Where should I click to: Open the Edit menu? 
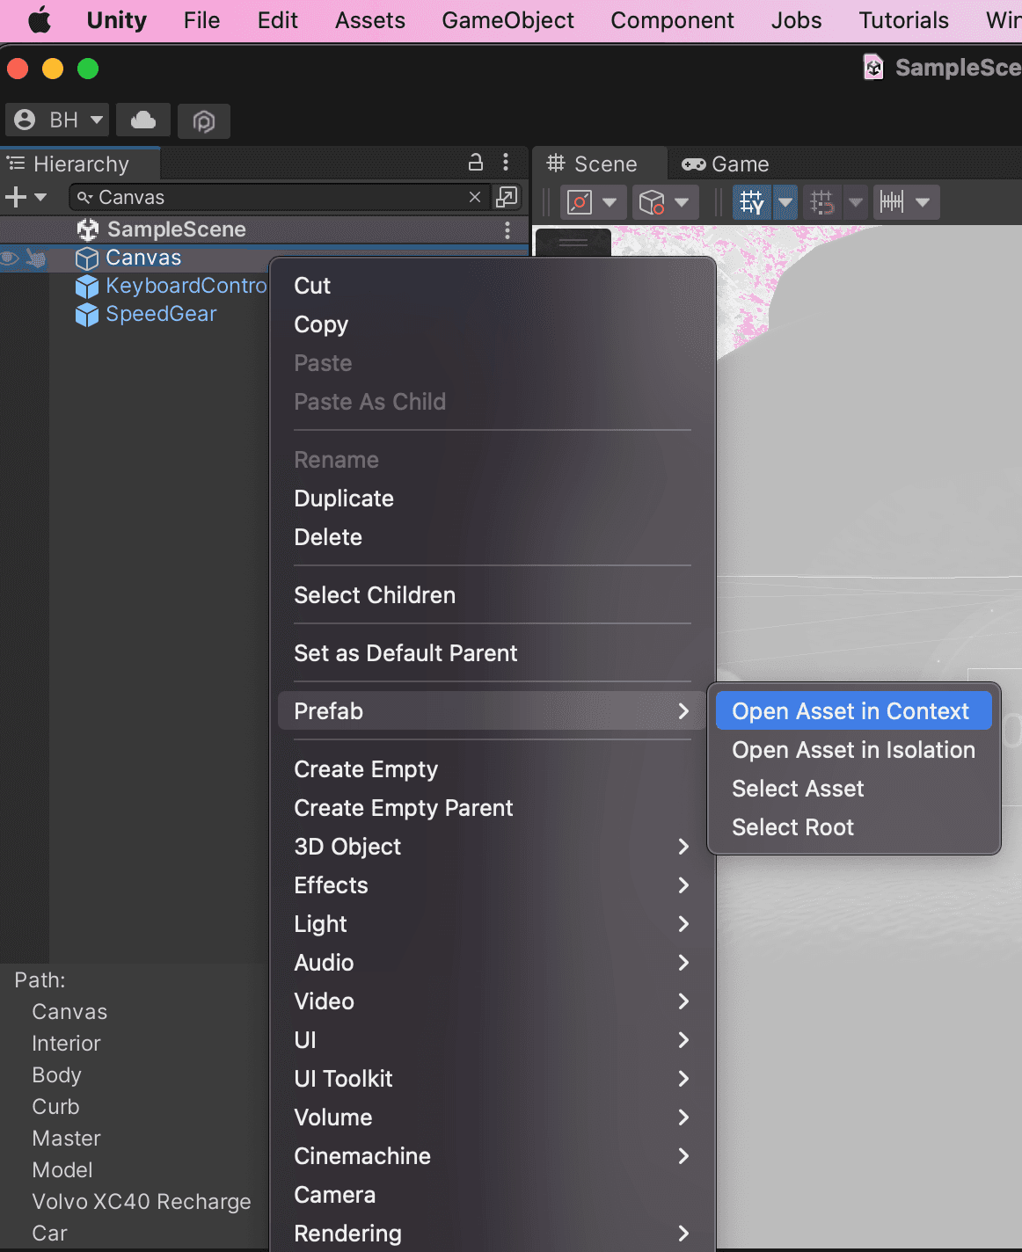click(278, 20)
